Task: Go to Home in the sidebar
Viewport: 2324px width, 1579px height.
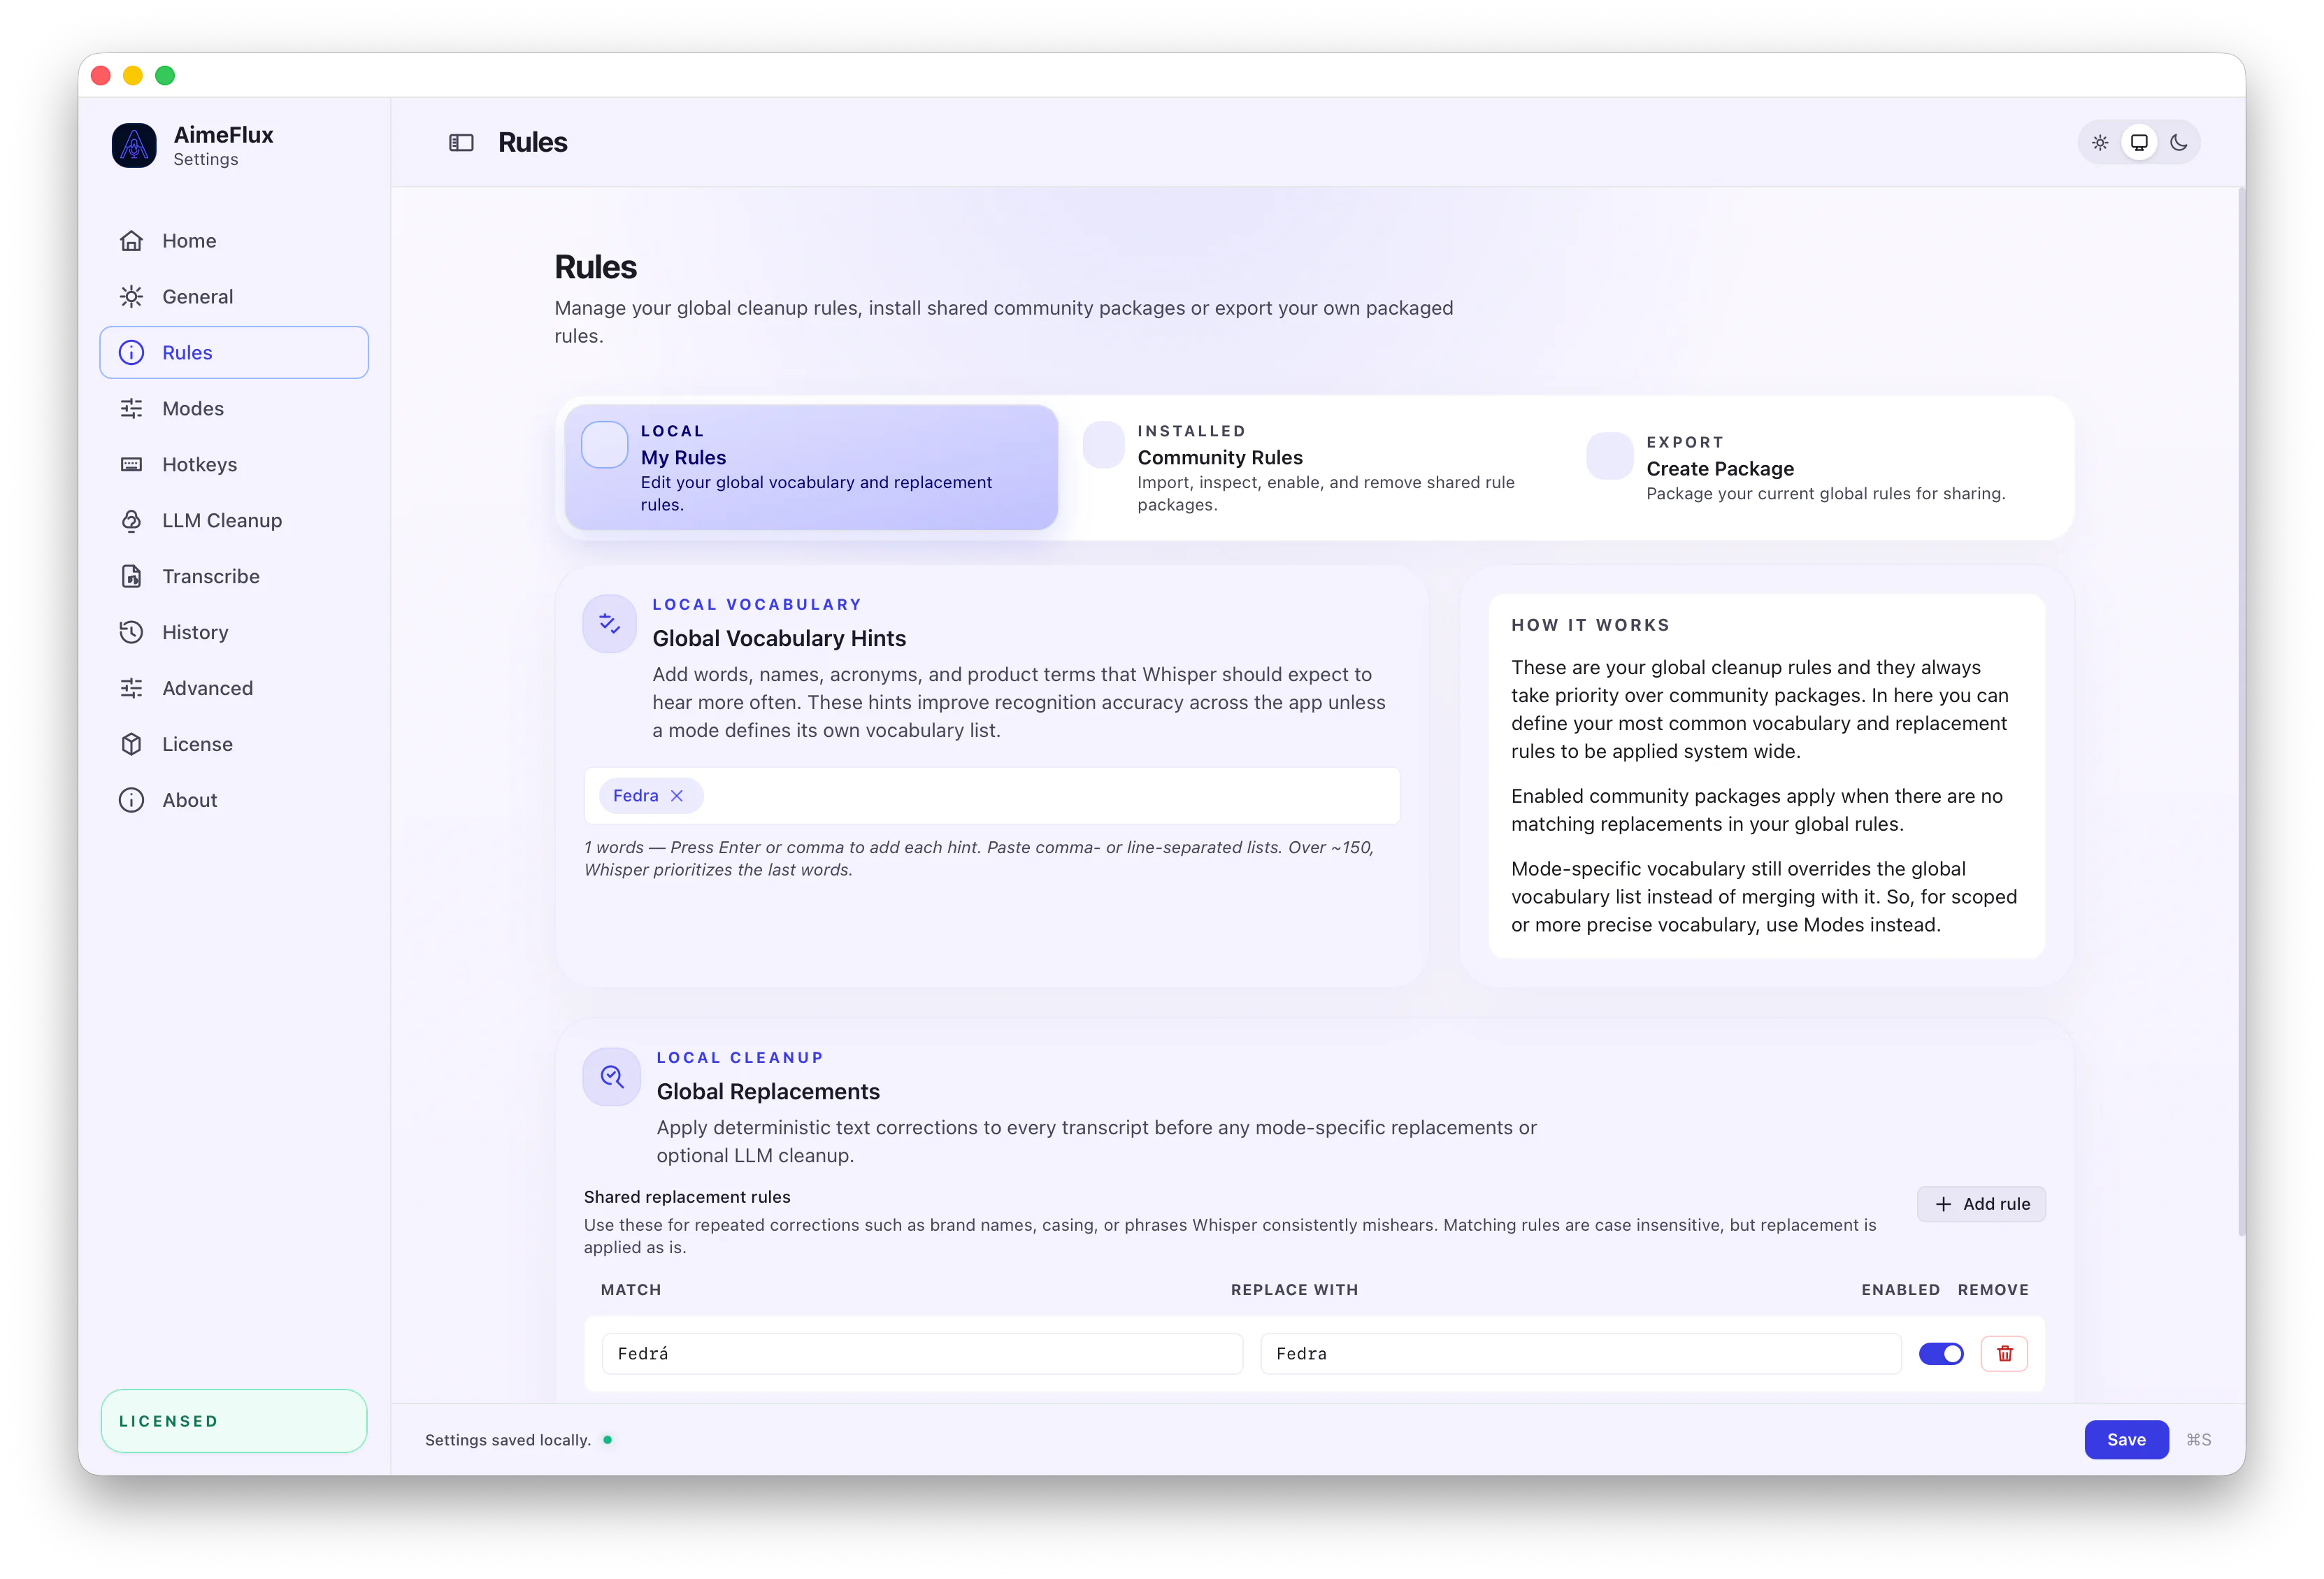Action: tap(234, 241)
